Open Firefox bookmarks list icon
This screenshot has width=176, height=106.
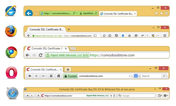pyautogui.click(x=110, y=36)
